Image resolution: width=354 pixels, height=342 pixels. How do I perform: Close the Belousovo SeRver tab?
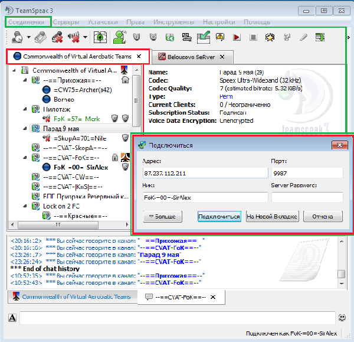(x=222, y=57)
